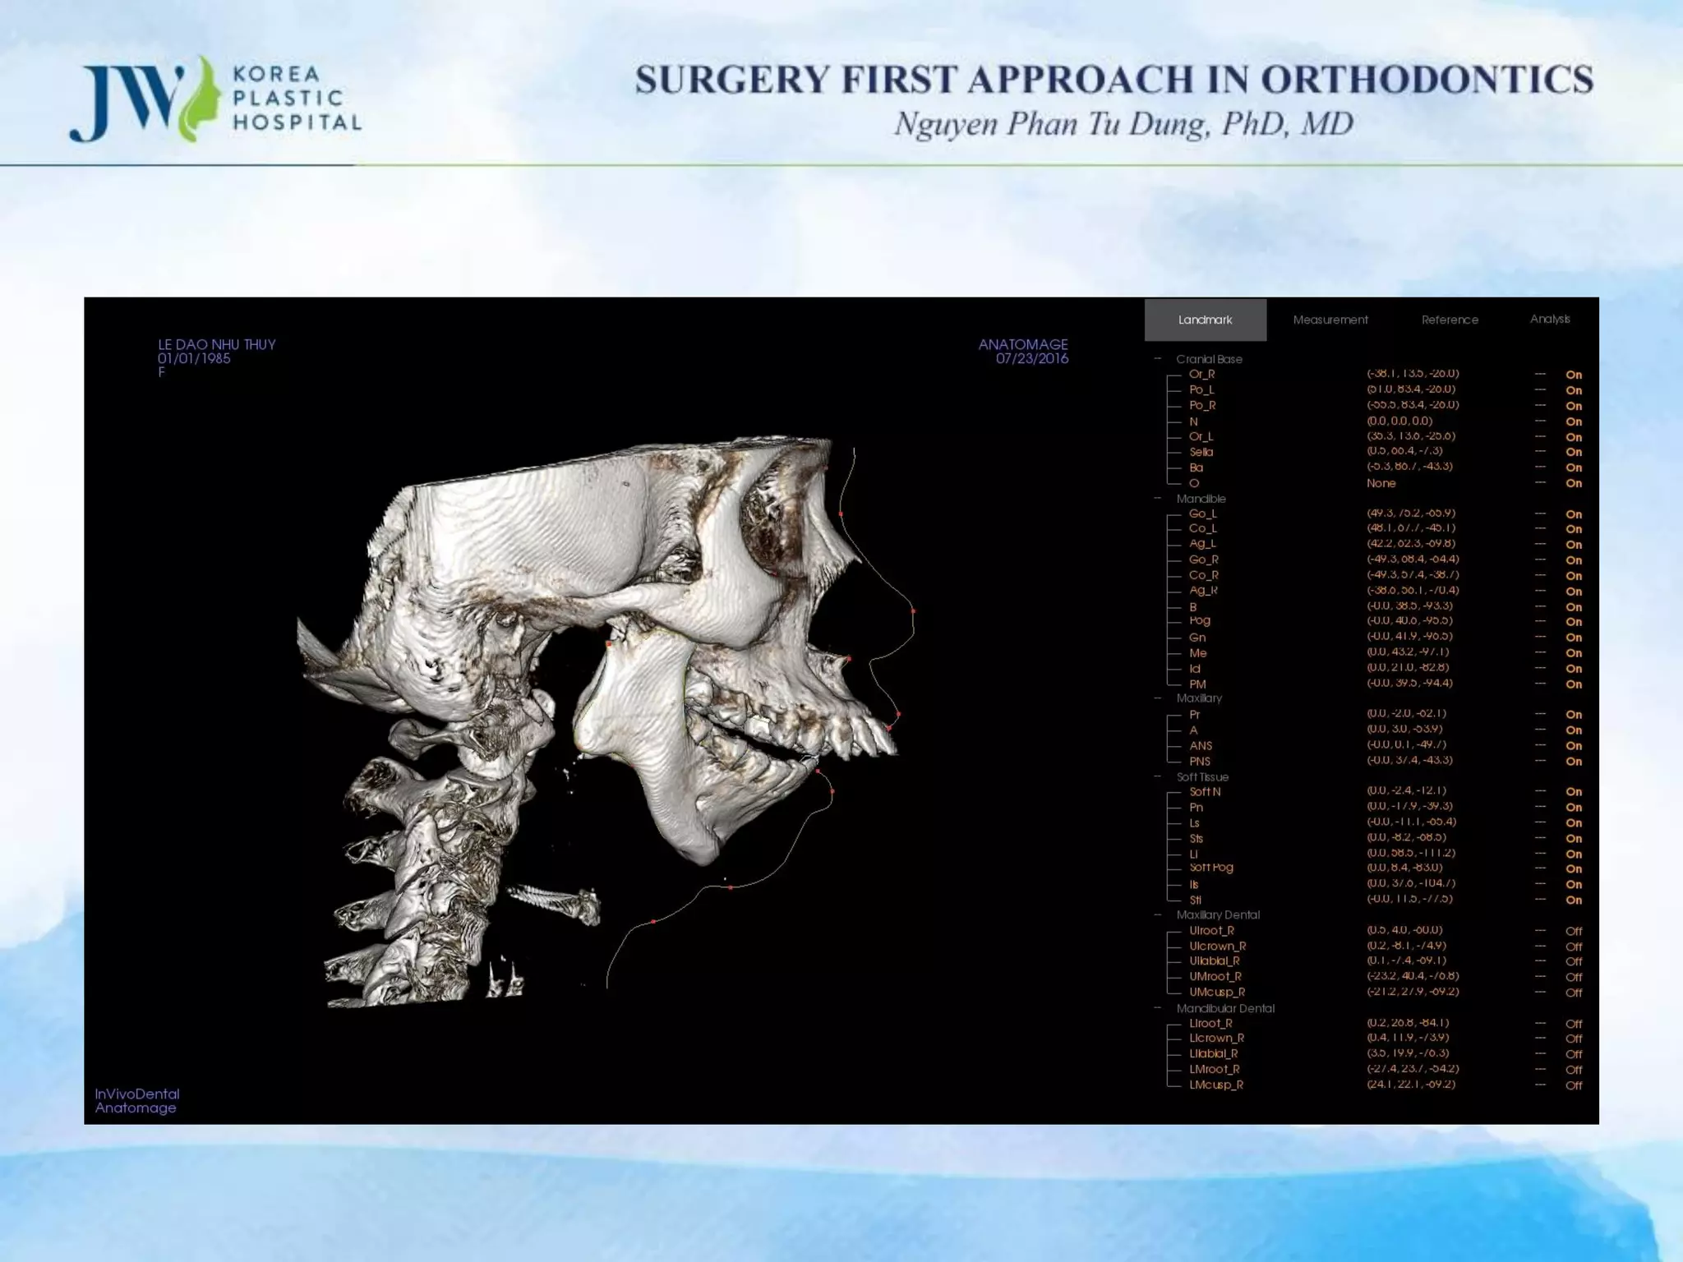The image size is (1683, 1262).
Task: Click the O landmark 'None' coordinate value
Action: tap(1381, 483)
